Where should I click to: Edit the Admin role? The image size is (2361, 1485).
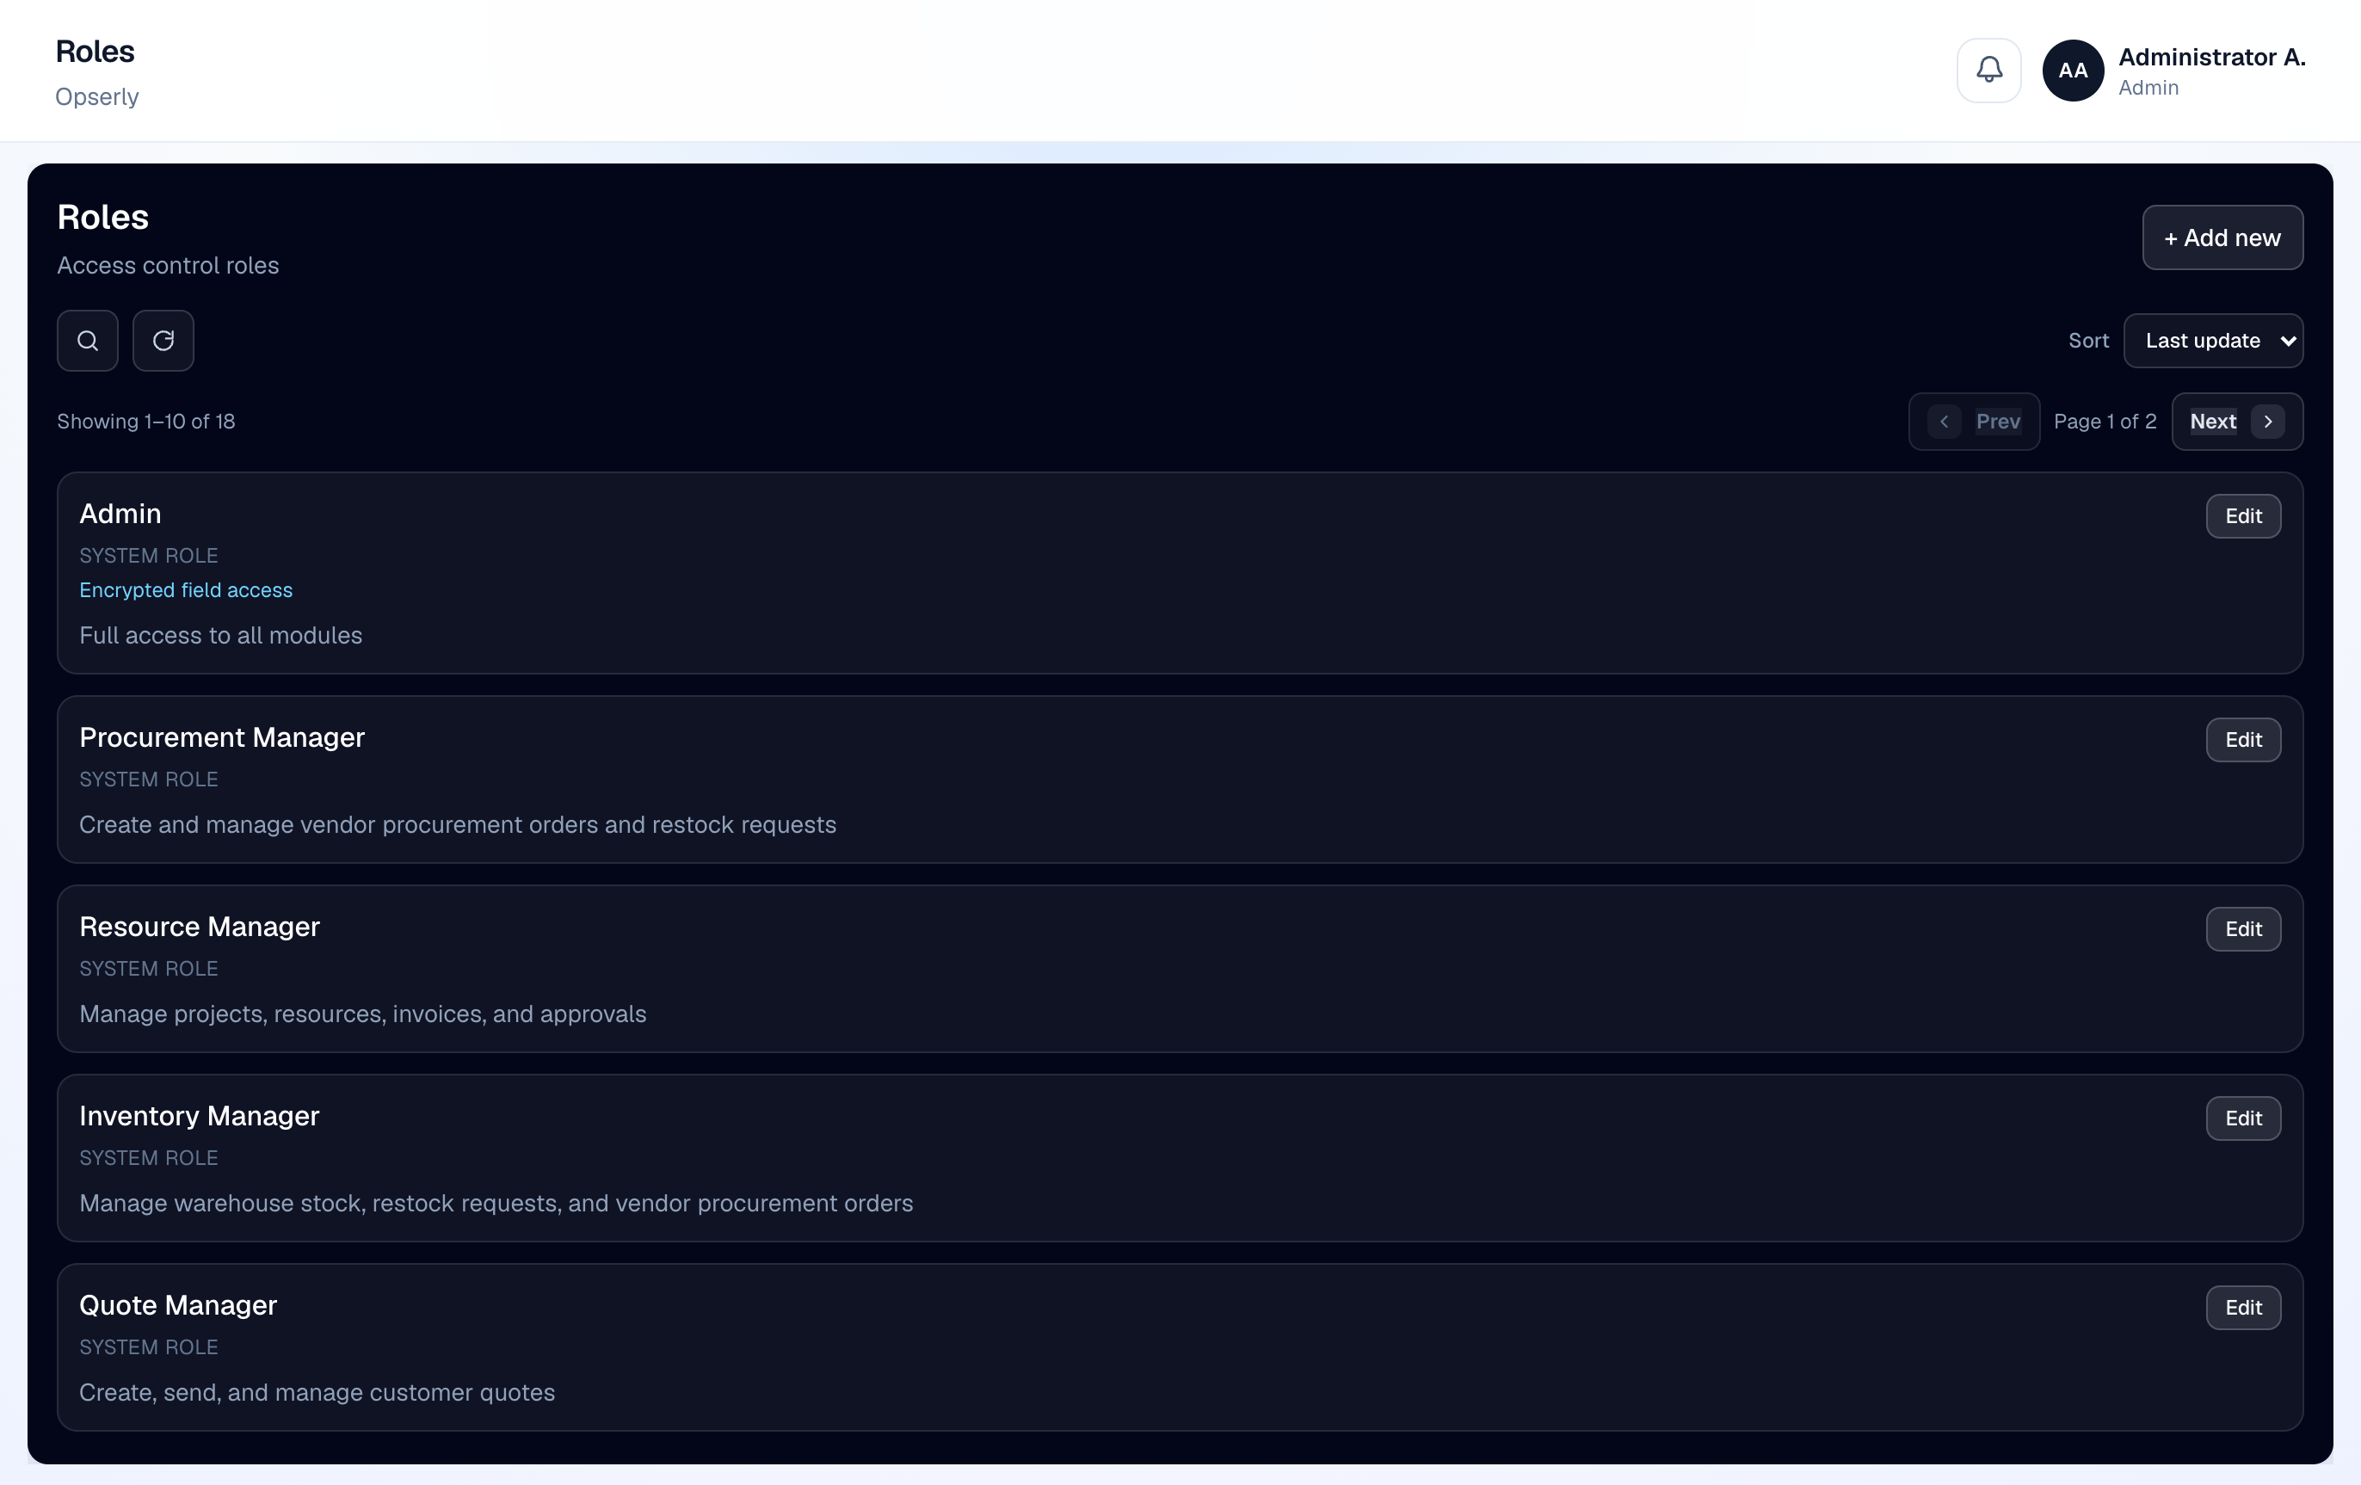(x=2243, y=515)
